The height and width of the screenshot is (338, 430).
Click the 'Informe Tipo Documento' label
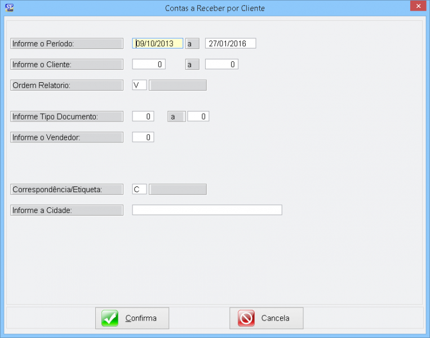point(67,117)
